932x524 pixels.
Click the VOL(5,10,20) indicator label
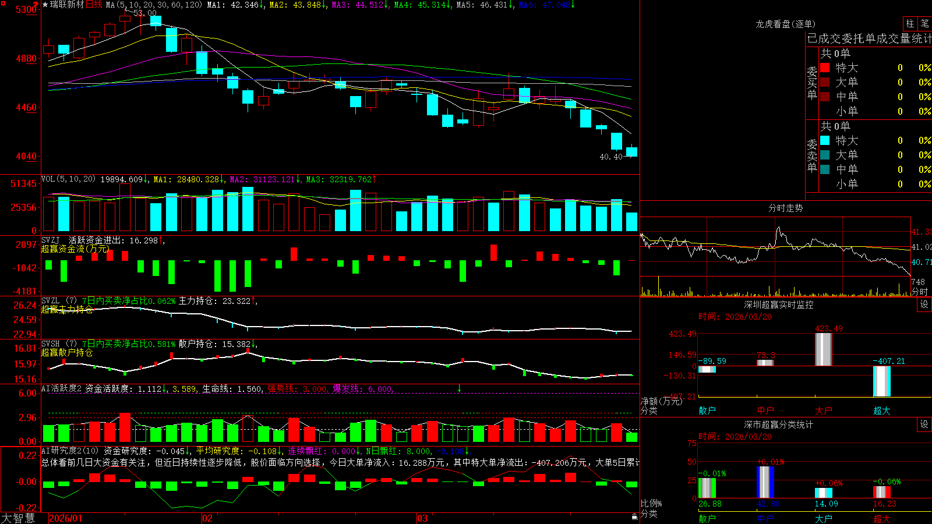pos(68,179)
